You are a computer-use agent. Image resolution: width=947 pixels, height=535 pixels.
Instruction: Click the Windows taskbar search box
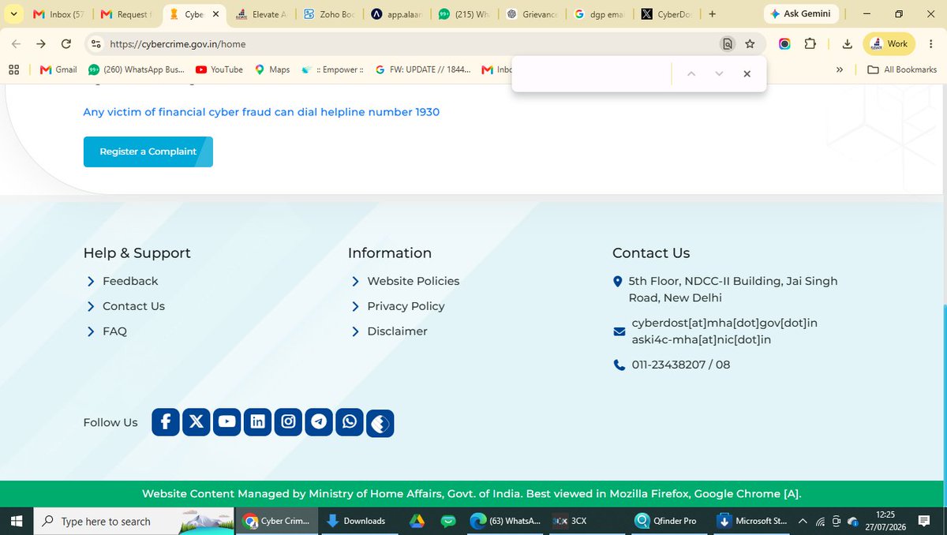coord(134,521)
